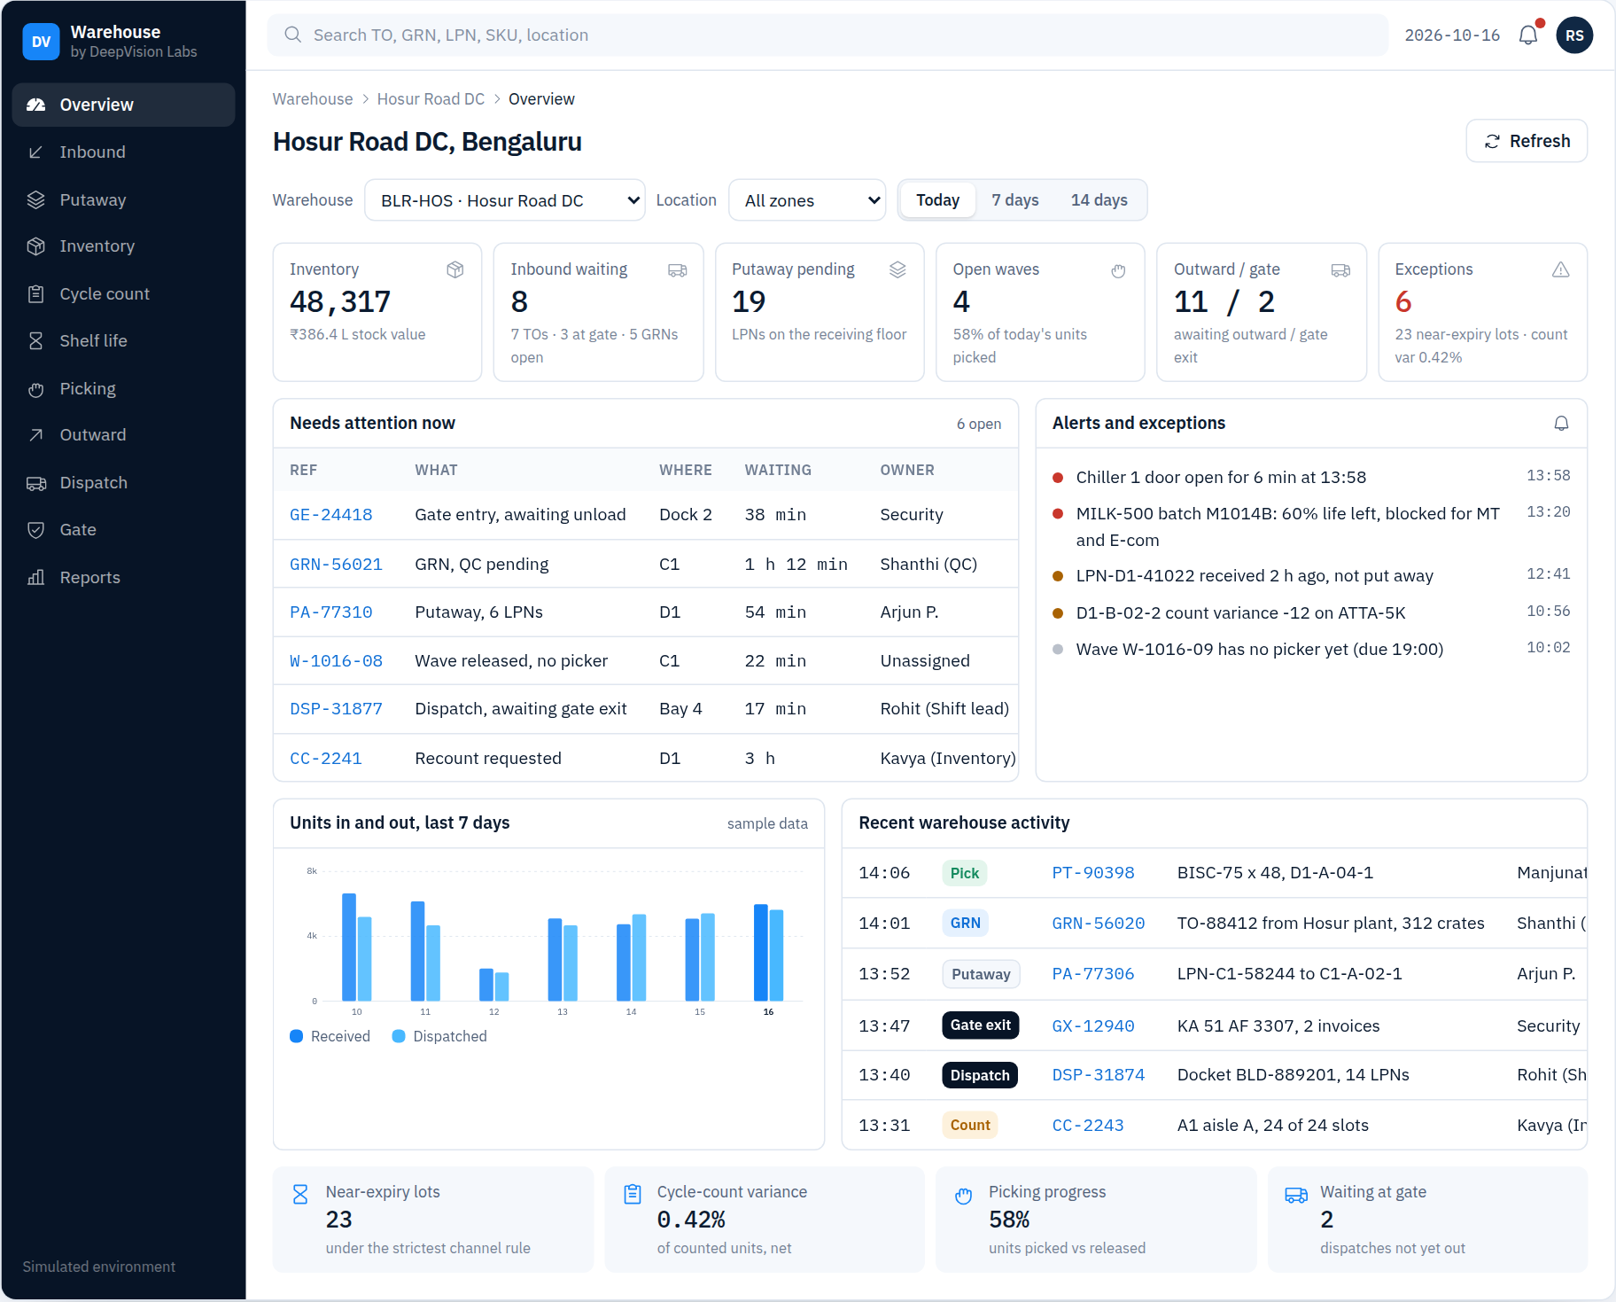
Task: Click the search magnifier icon
Action: [292, 35]
